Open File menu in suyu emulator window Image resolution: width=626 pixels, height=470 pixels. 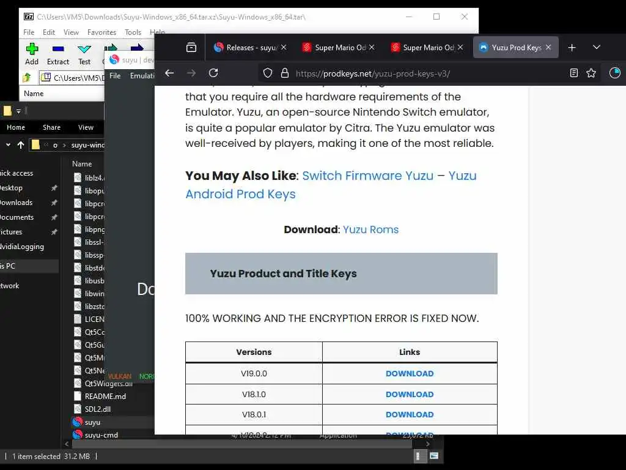pos(115,75)
